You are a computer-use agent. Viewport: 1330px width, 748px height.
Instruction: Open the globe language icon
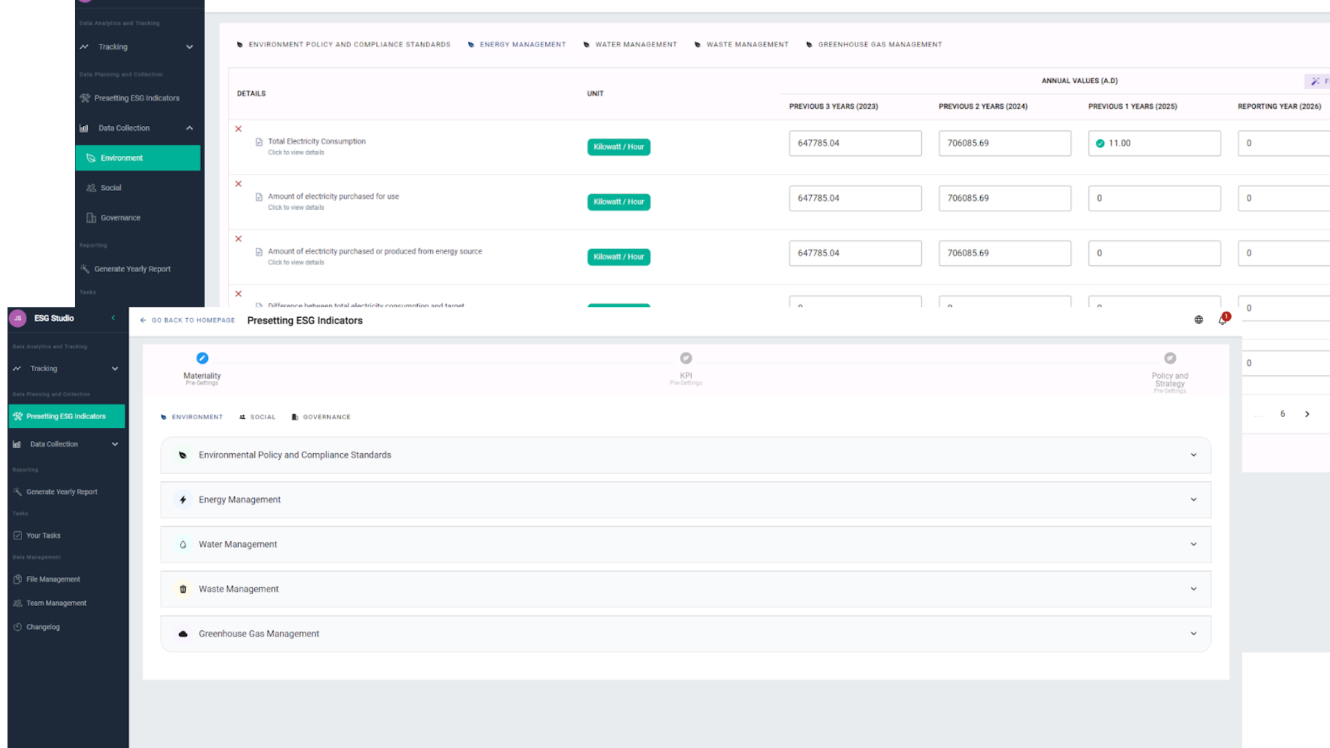click(x=1198, y=320)
